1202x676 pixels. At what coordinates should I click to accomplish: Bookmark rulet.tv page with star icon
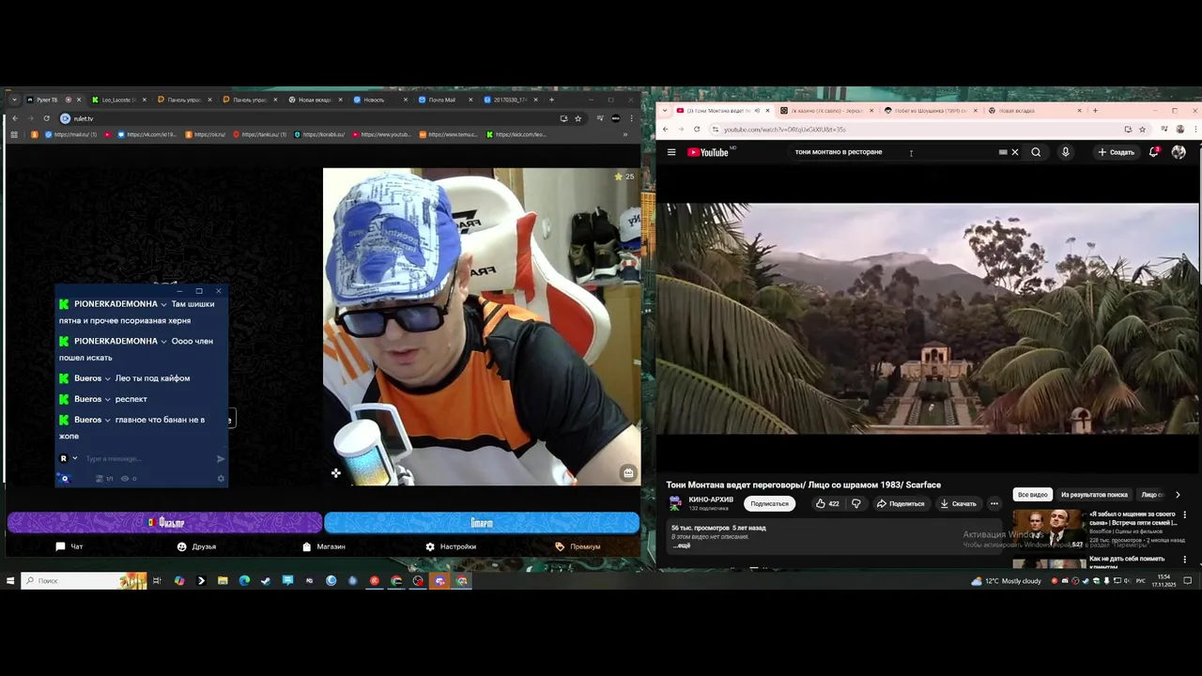pos(578,118)
